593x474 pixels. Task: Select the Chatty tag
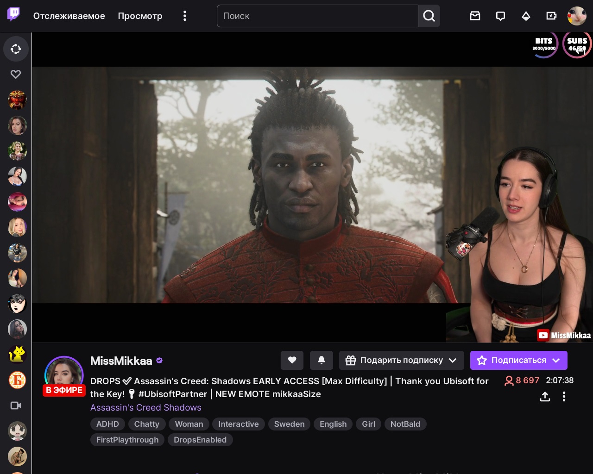coord(146,424)
